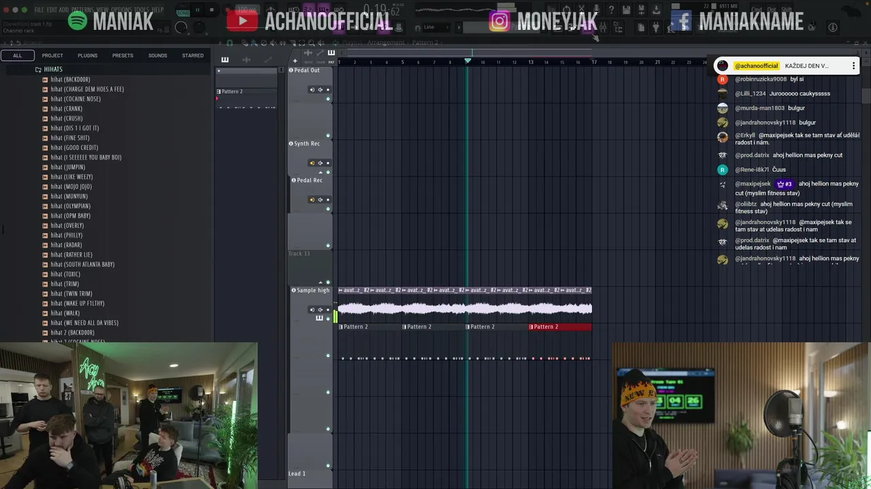This screenshot has width=871, height=489.
Task: Disarm yellow record icon on Synth Rec
Action: pyautogui.click(x=312, y=163)
